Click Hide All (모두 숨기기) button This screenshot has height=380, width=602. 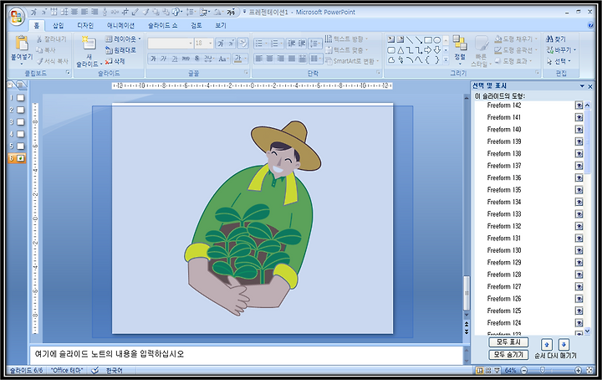[508, 355]
